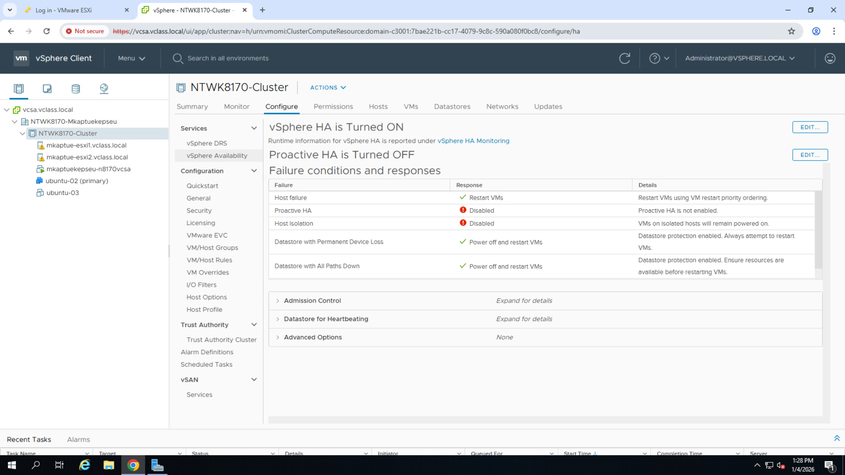Refresh the vSphere Client data
The height and width of the screenshot is (475, 845).
point(625,58)
